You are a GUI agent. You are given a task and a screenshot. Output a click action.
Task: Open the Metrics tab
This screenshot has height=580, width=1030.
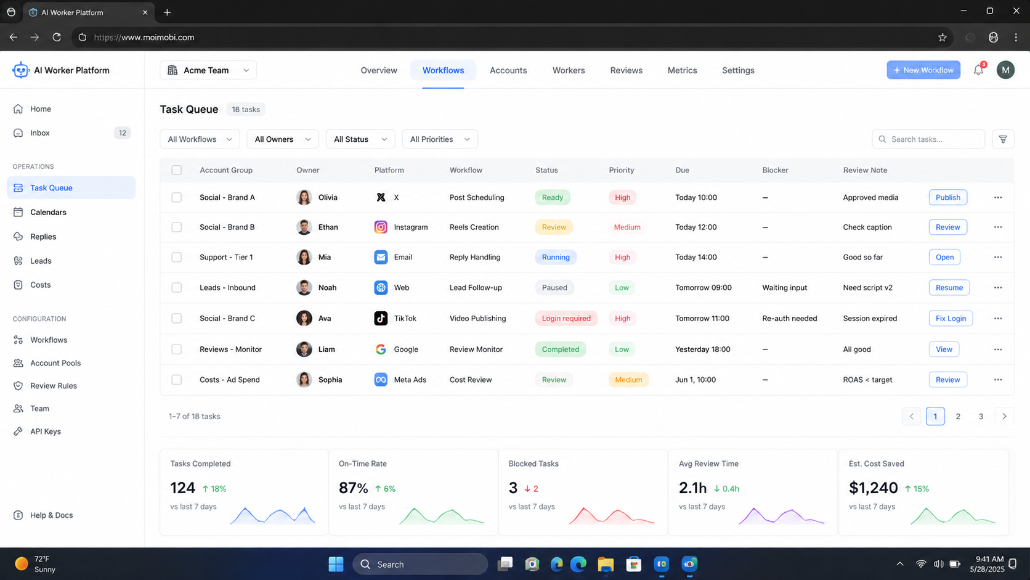click(x=682, y=70)
